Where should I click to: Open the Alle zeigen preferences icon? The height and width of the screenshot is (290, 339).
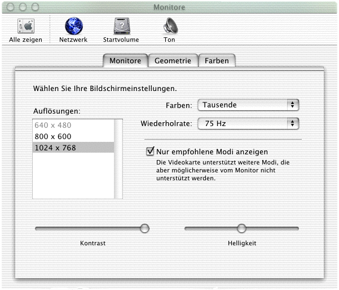point(26,26)
